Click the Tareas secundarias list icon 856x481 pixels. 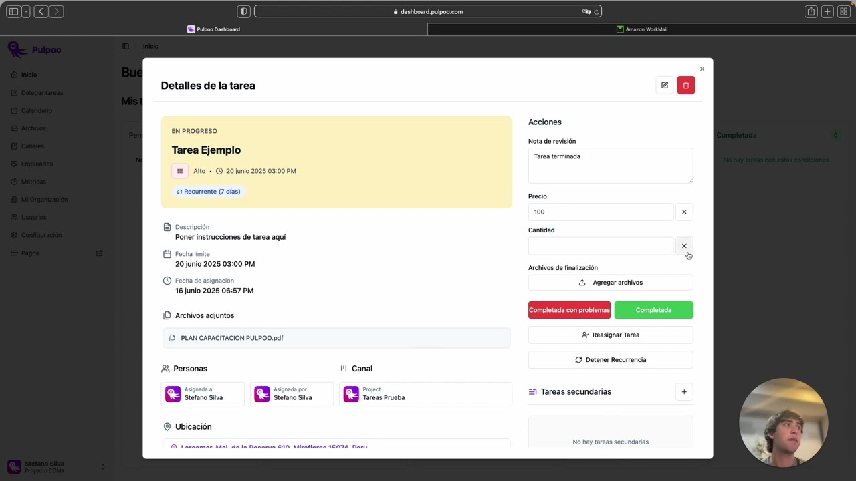532,392
